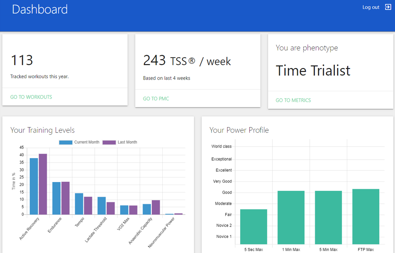Select the blue Endurance bar
The image size is (395, 253).
click(56, 198)
